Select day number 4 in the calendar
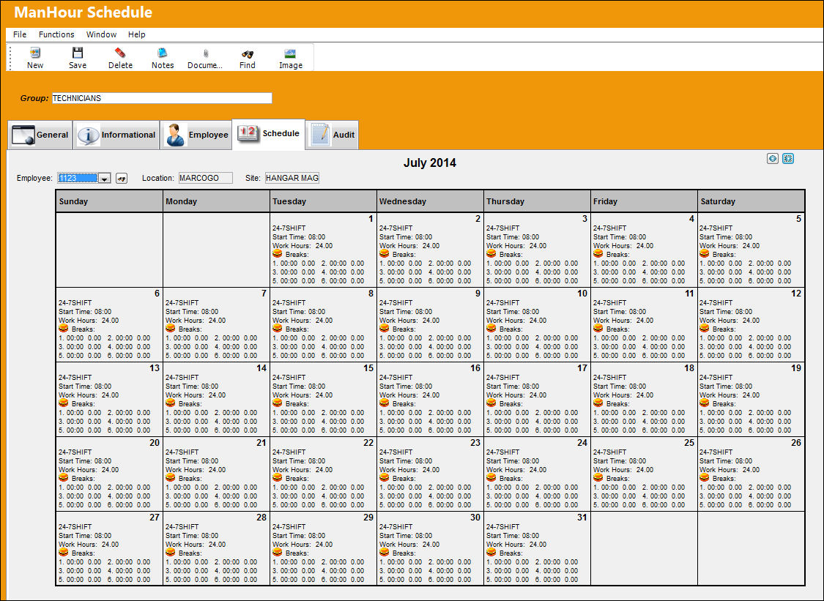The image size is (824, 601). (x=691, y=219)
